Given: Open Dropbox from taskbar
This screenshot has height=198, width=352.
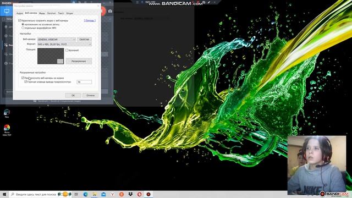Looking at the screenshot, I should click(x=130, y=194).
